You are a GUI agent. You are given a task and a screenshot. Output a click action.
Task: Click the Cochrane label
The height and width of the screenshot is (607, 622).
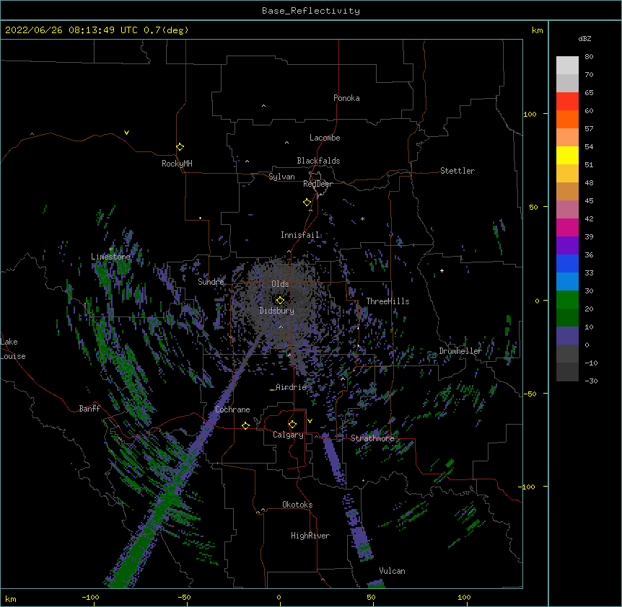[x=232, y=409]
